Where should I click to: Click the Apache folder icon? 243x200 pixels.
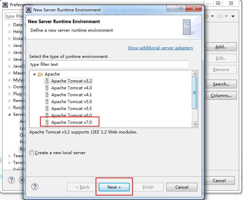pos(40,74)
